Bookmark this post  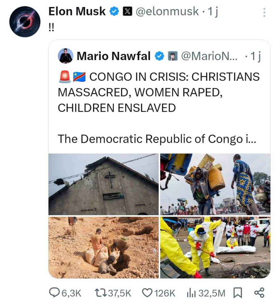click(237, 293)
